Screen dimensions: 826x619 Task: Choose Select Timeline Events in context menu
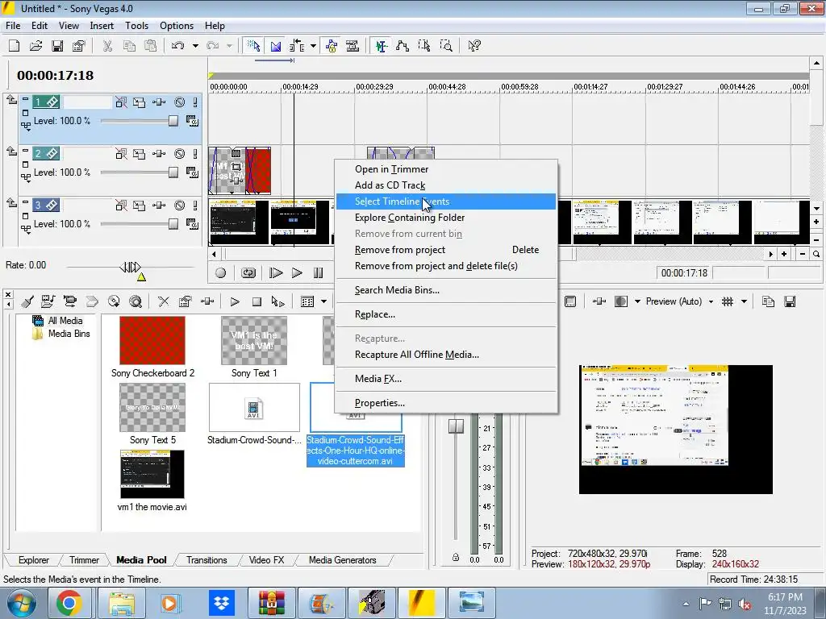pos(445,201)
